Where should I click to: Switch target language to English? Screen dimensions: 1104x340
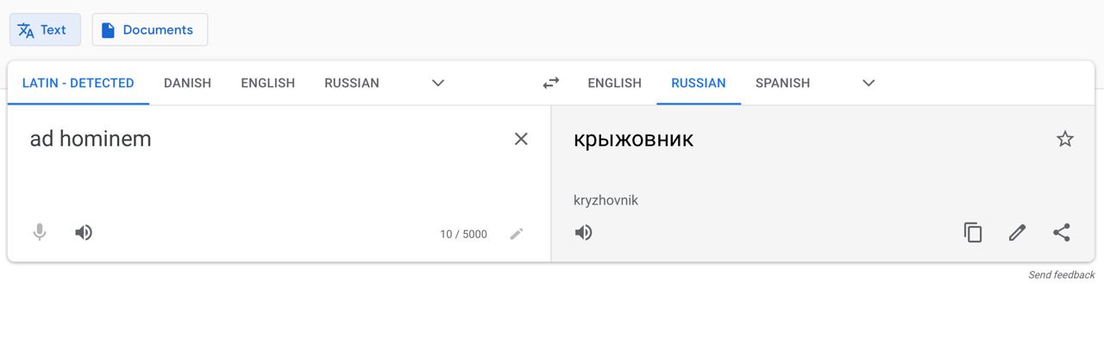pyautogui.click(x=614, y=83)
